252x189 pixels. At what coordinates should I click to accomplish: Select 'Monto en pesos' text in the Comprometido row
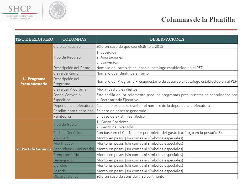[140, 154]
